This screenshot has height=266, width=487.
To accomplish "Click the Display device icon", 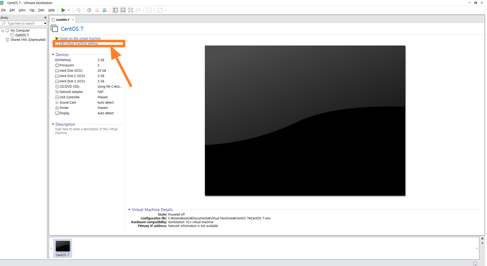I will (57, 113).
